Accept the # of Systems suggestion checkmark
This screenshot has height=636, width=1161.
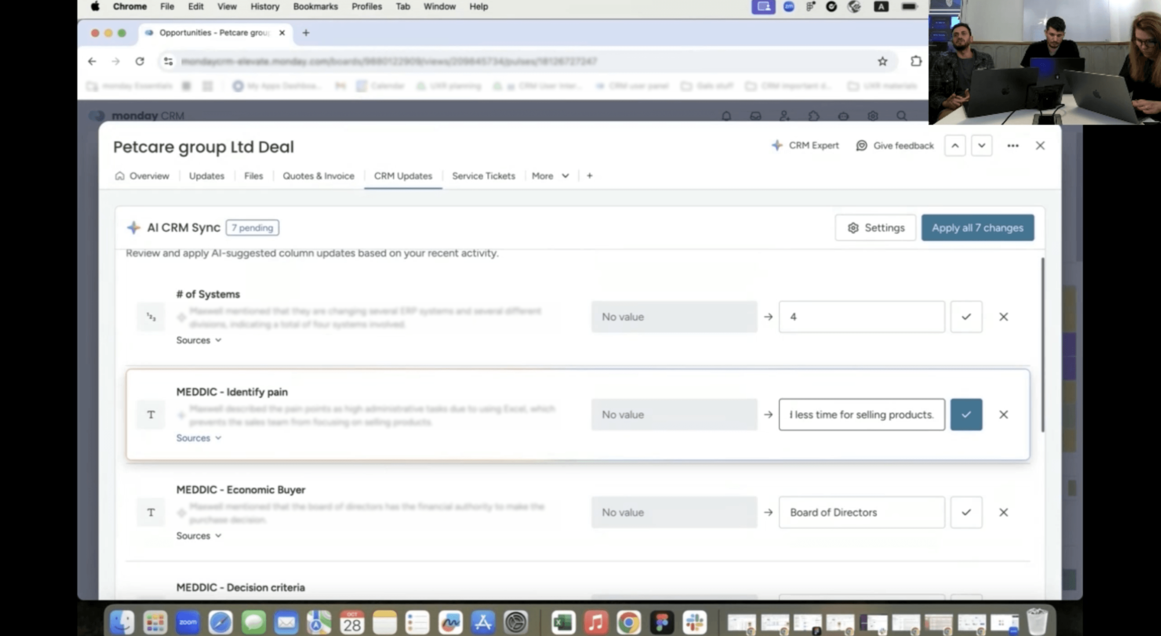tap(966, 317)
